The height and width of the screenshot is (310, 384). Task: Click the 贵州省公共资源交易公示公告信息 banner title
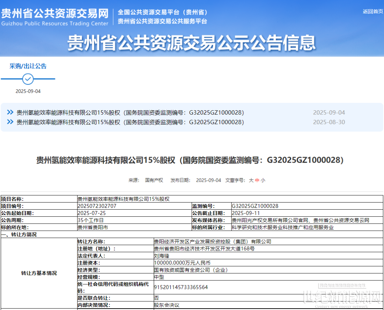192,43
